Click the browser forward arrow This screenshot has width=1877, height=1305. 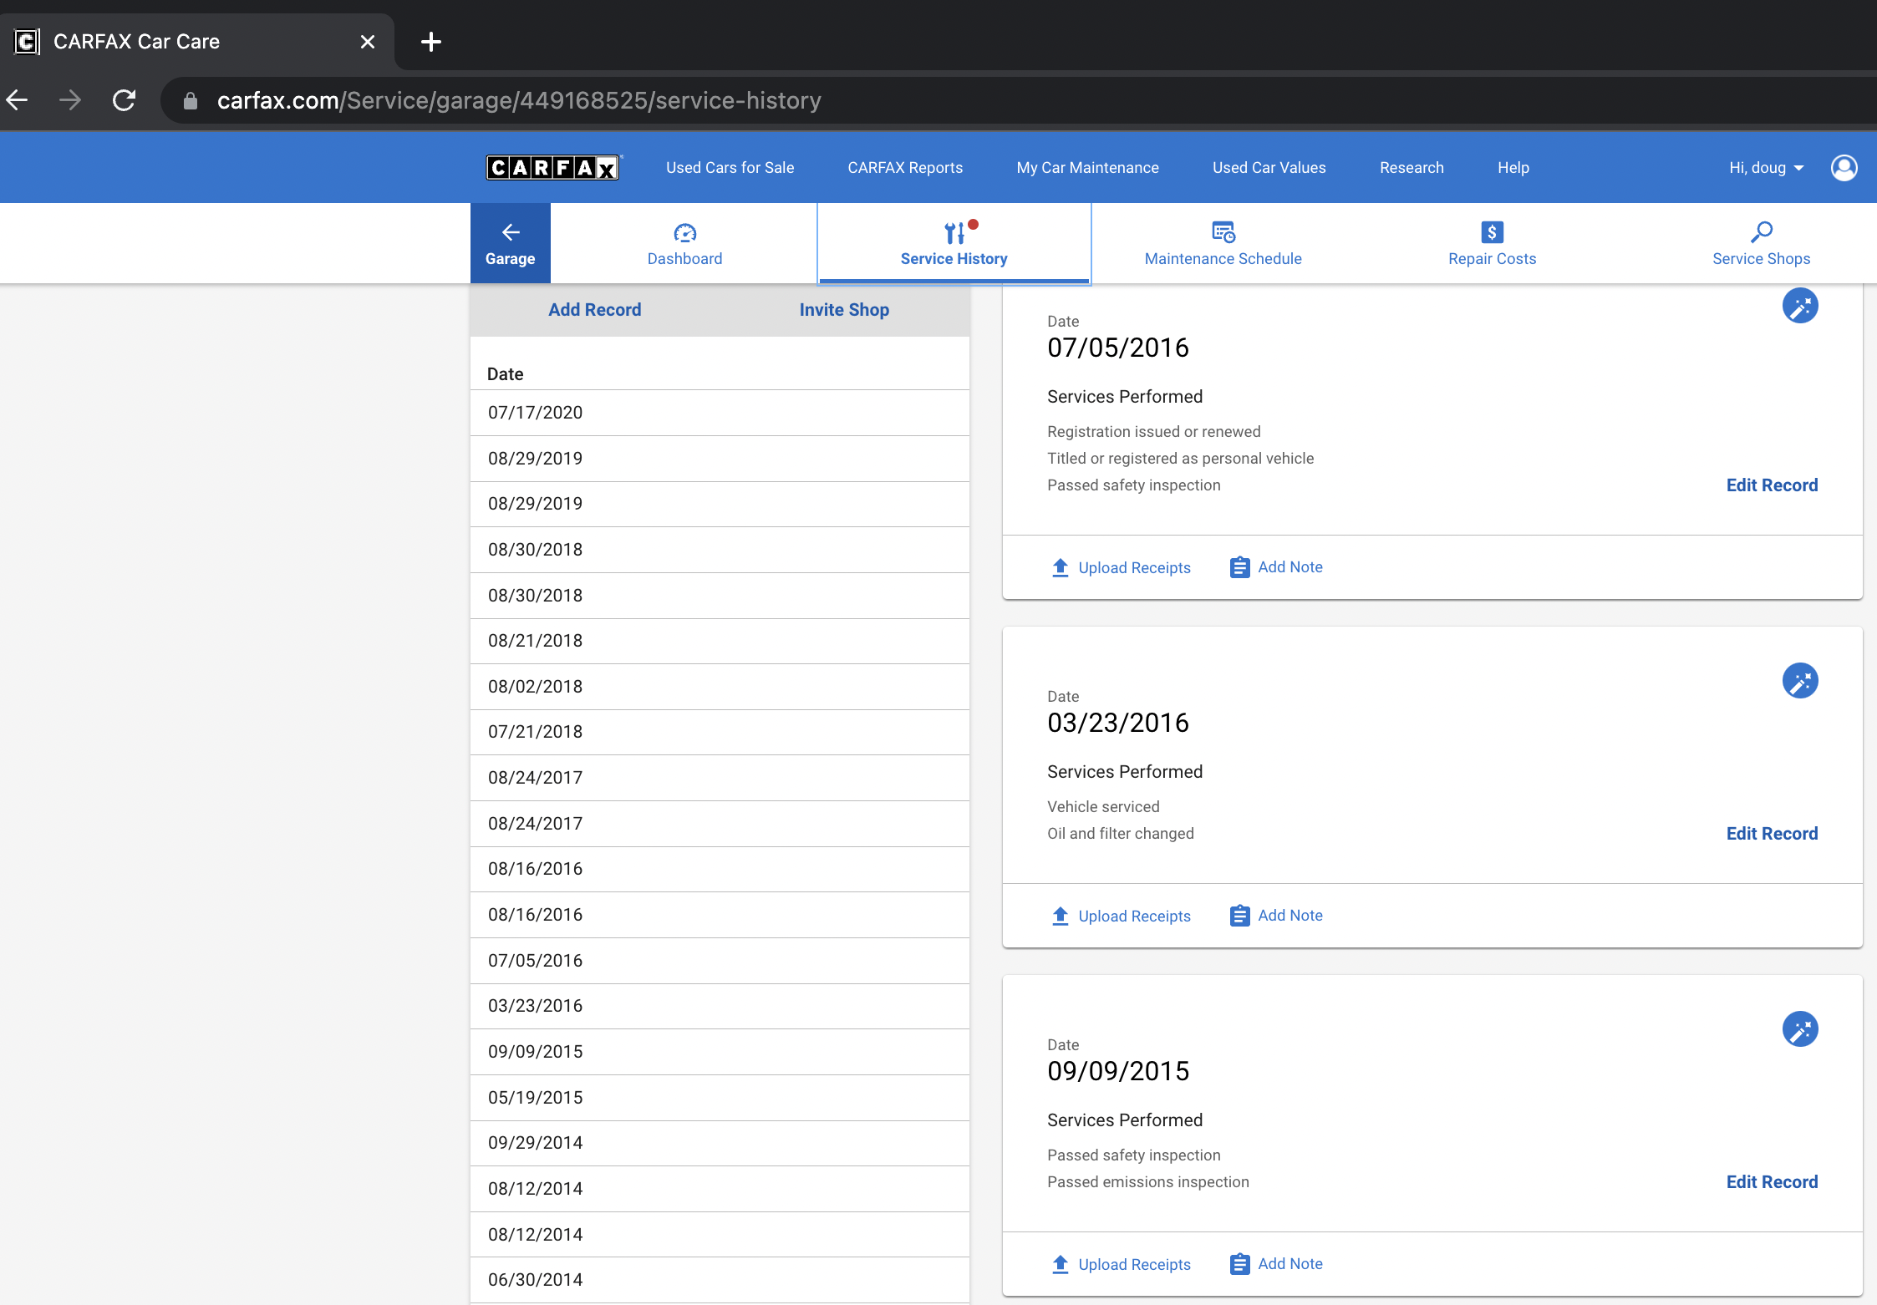(x=71, y=100)
